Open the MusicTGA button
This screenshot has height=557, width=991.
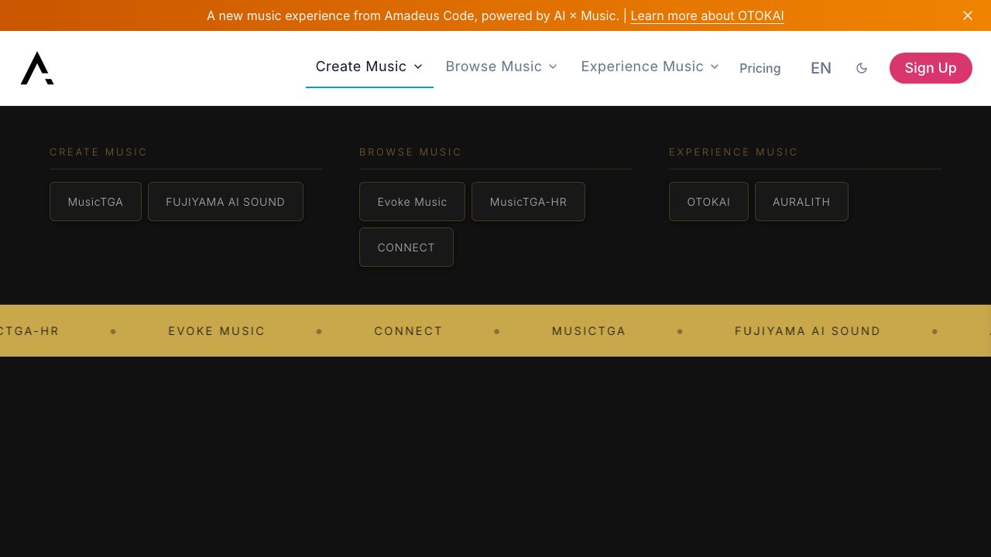95,201
